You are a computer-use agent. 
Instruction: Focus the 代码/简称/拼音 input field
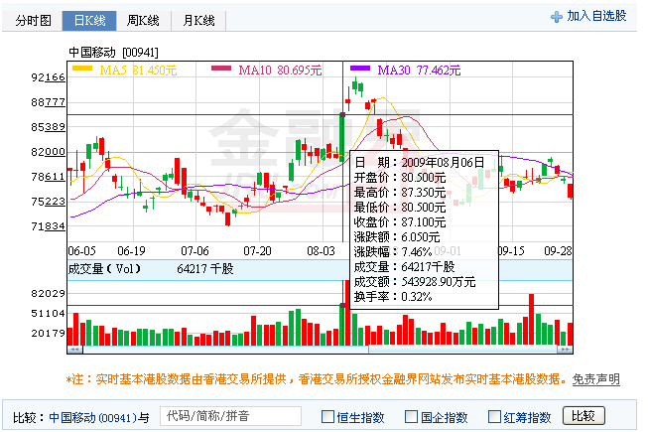point(230,416)
